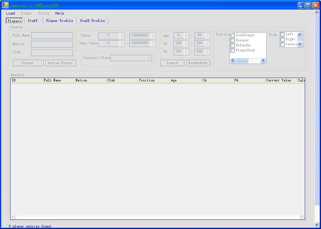Open the Contract Status dropdown
The height and width of the screenshot is (229, 321).
(131, 58)
